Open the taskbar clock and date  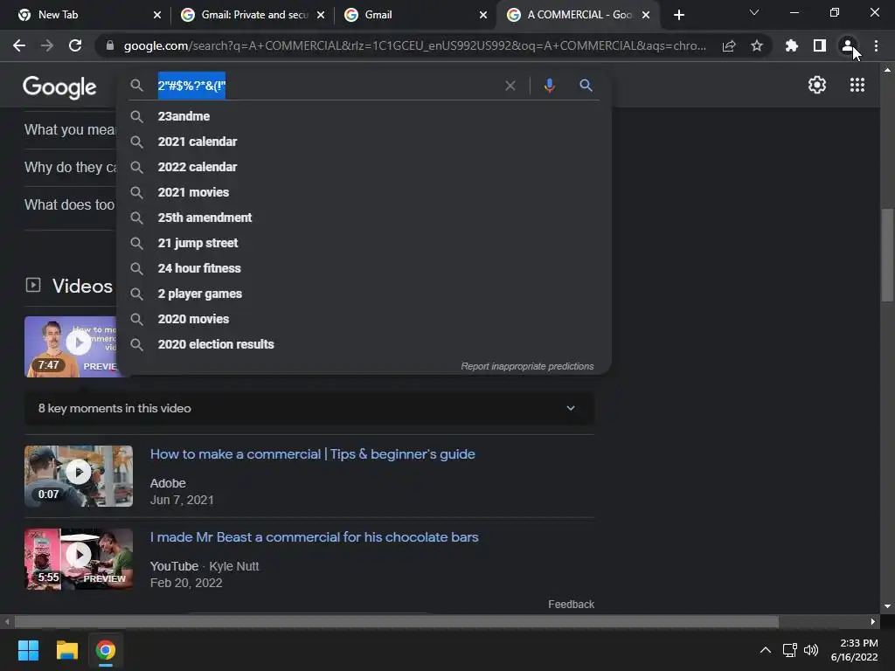[x=854, y=650]
